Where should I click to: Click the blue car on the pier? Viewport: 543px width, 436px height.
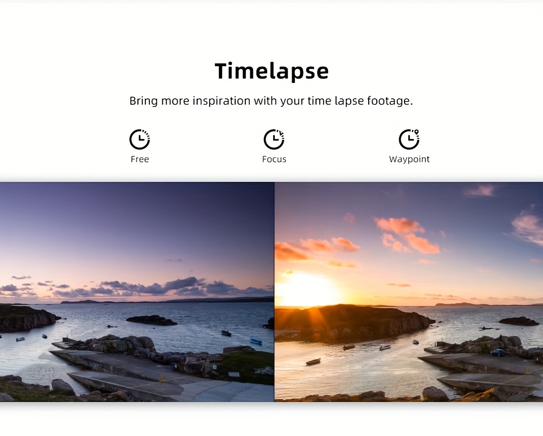(497, 352)
